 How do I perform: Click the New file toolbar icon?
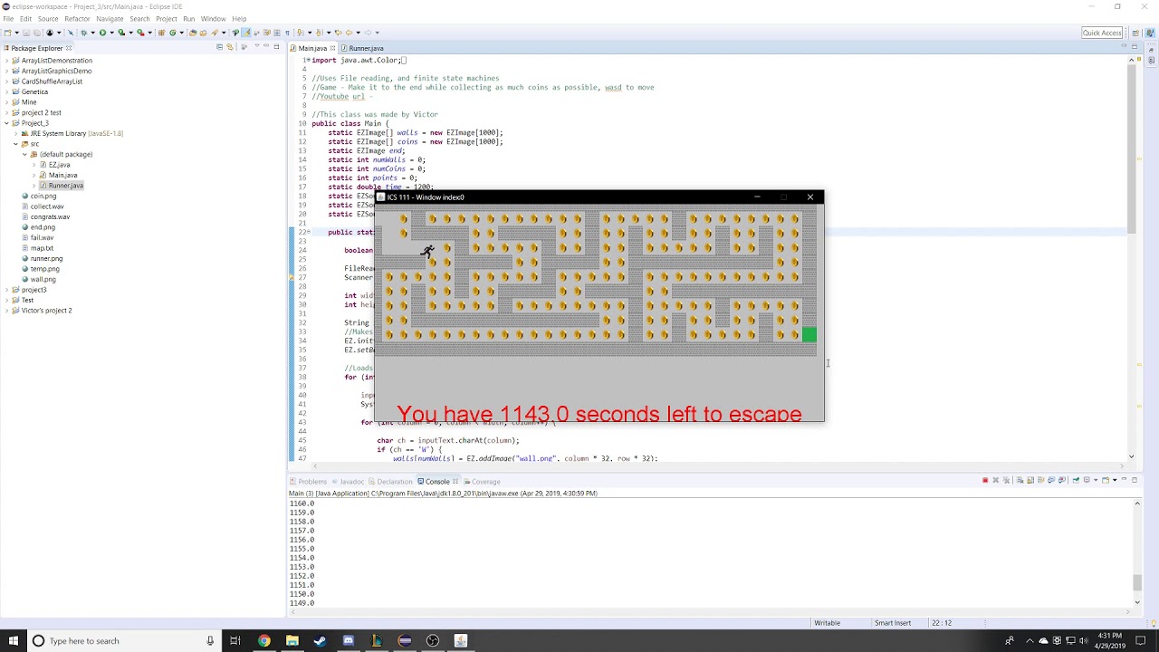coord(7,33)
